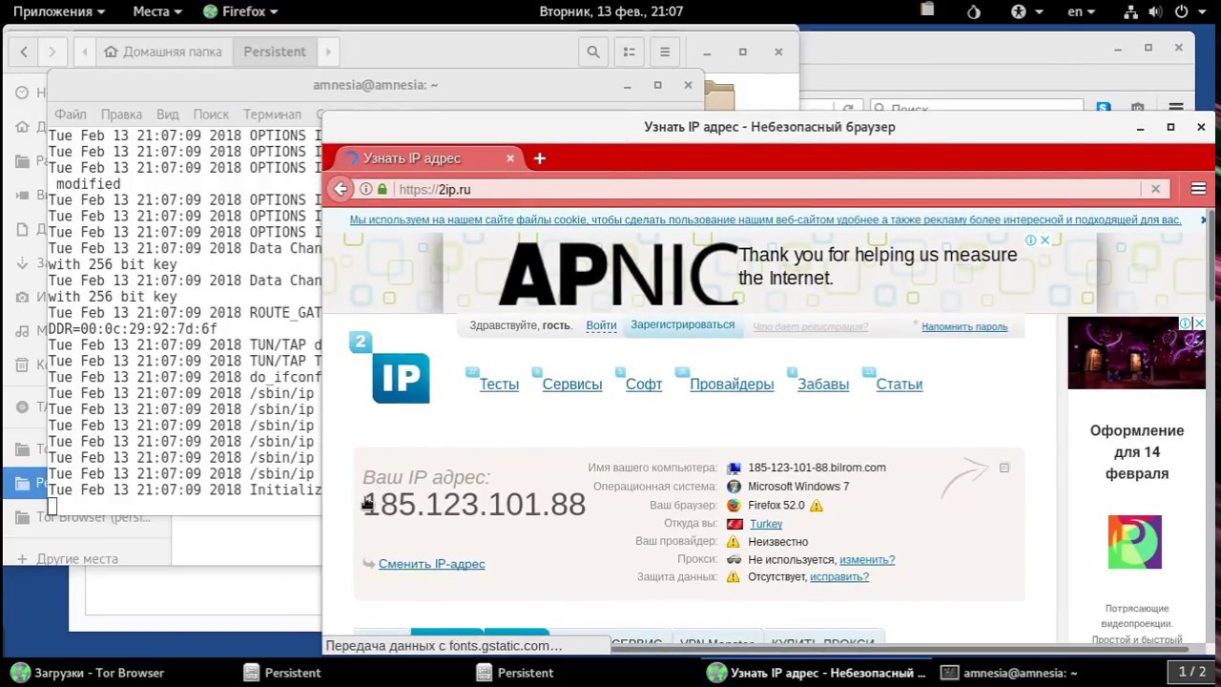Click the date and time in top panel
Image resolution: width=1221 pixels, height=687 pixels.
click(x=611, y=11)
